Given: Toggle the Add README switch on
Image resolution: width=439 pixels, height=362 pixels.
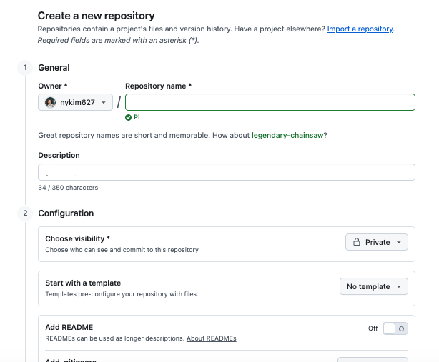Looking at the screenshot, I should 395,328.
